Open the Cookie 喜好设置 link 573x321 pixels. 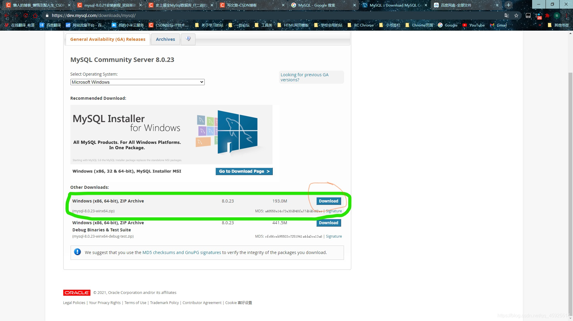(x=238, y=303)
